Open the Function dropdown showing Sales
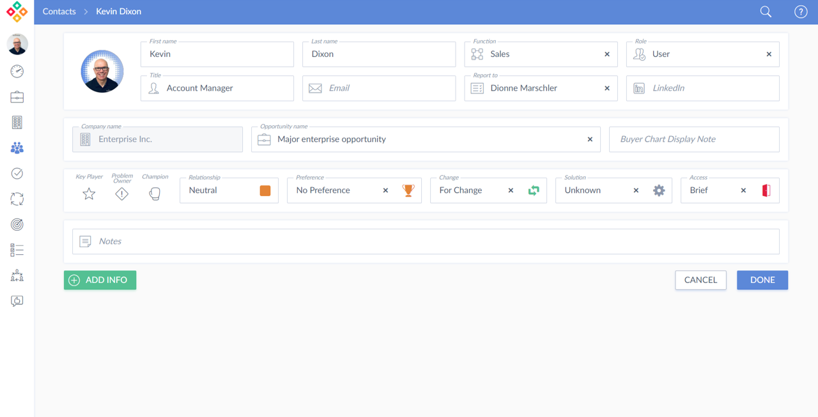818x417 pixels. coord(537,54)
